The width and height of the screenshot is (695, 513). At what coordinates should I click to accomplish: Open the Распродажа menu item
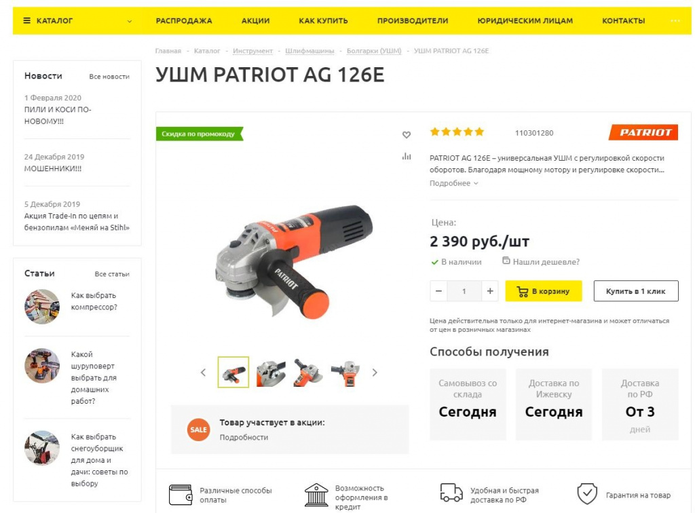(184, 21)
